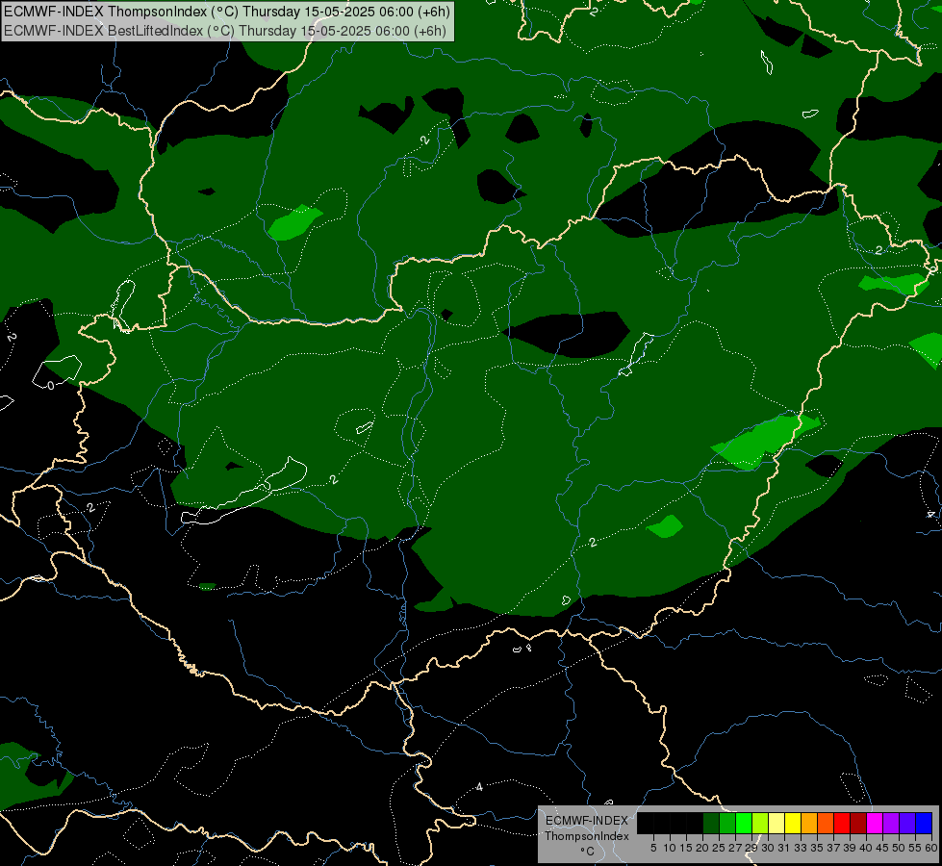The height and width of the screenshot is (866, 942).
Task: Click the legend tick label 40
Action: click(x=866, y=848)
